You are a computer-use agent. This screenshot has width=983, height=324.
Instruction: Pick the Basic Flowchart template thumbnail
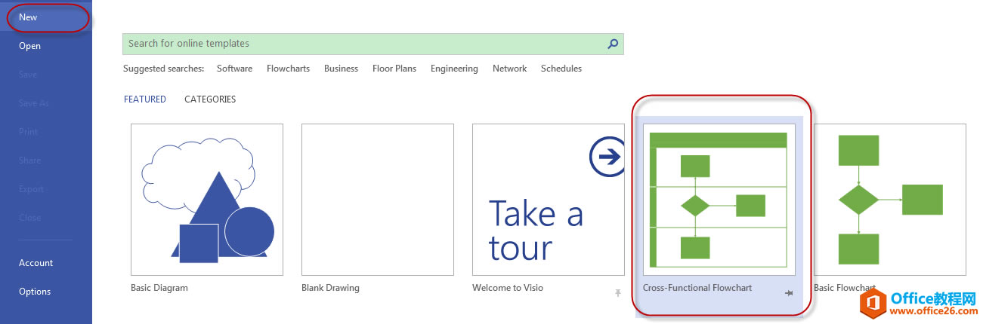coord(889,200)
